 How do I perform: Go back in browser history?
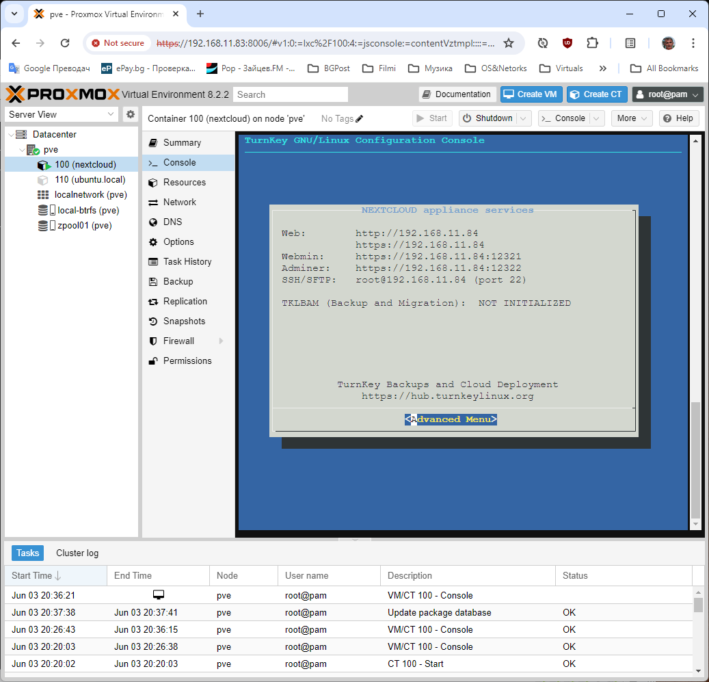click(16, 43)
